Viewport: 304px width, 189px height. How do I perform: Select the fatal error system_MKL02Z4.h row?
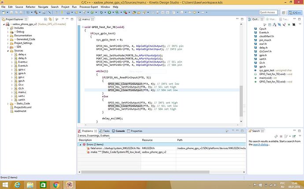pos(162,148)
